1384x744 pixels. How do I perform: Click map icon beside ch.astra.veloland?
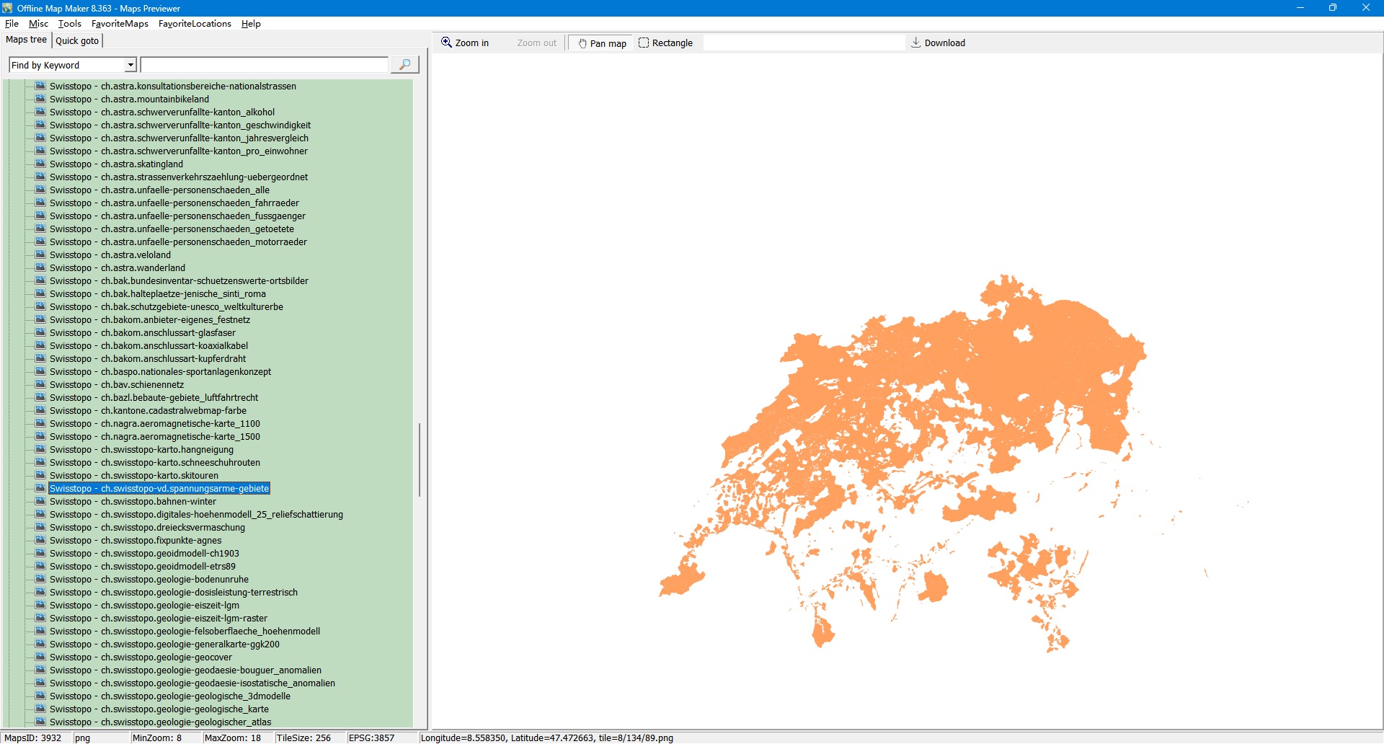(x=40, y=254)
